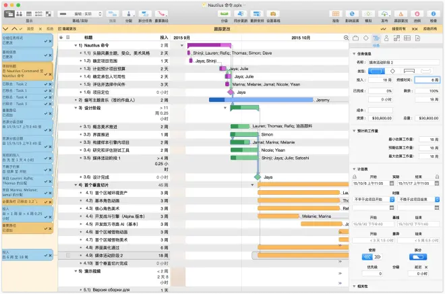Click the 发布 cloud publish toolbar icon
Image resolution: width=445 pixels, height=294 pixels.
(x=384, y=13)
